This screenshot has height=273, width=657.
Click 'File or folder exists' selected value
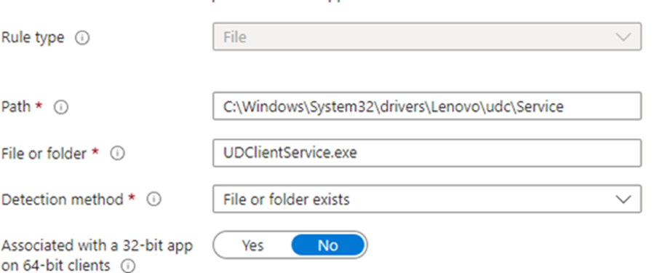[286, 199]
